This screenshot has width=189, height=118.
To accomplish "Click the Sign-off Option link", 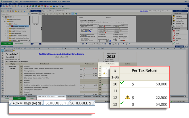I will click(x=144, y=11).
